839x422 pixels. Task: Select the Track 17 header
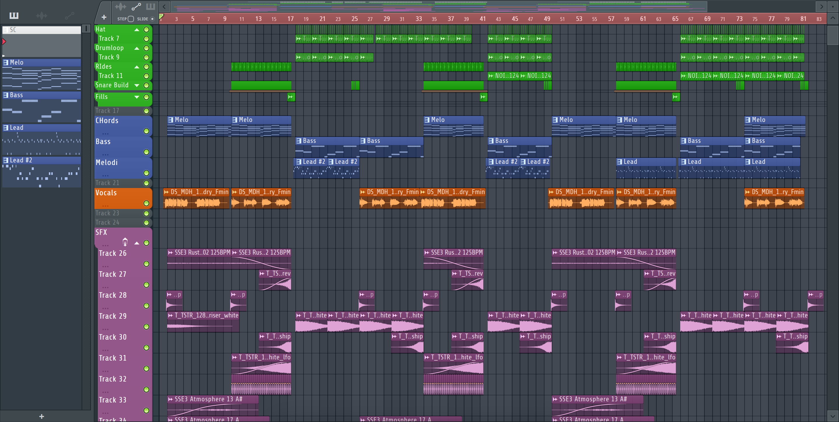point(123,111)
